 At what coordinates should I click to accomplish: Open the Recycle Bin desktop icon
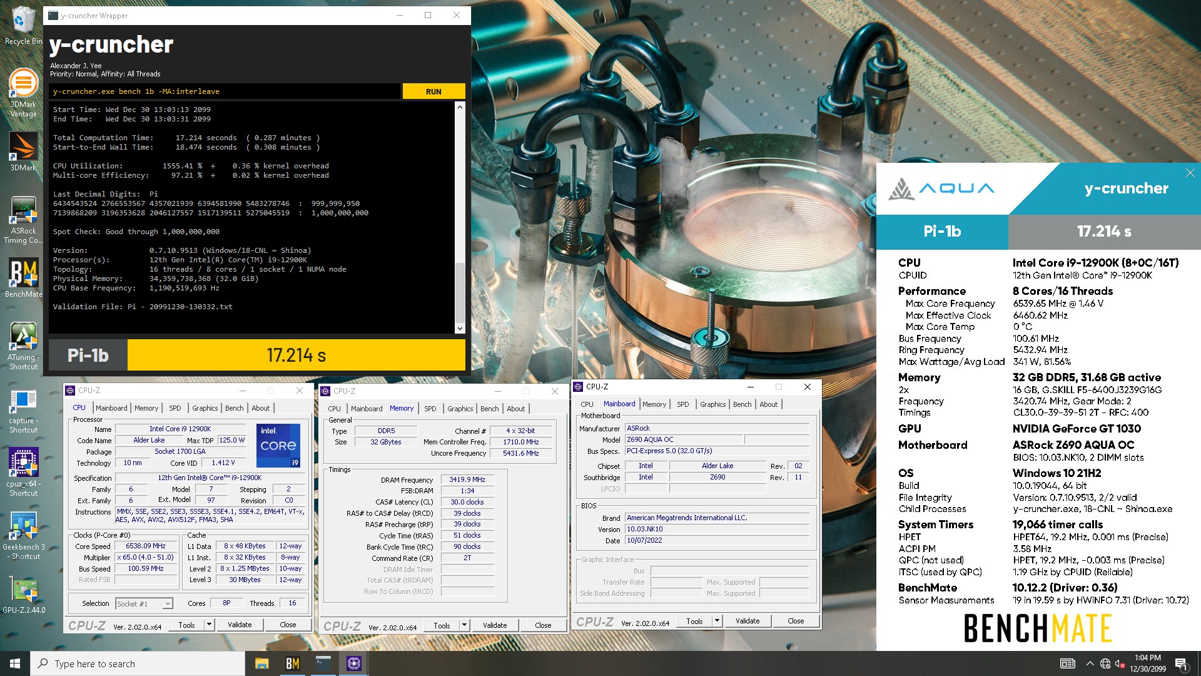click(23, 26)
